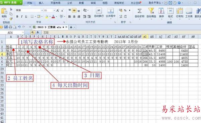
Task: Open the 数据 (Data) tab
Action: tap(81, 3)
